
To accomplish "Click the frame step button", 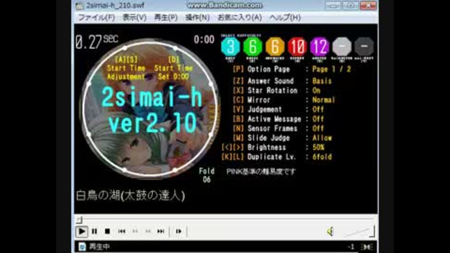I will click(179, 231).
